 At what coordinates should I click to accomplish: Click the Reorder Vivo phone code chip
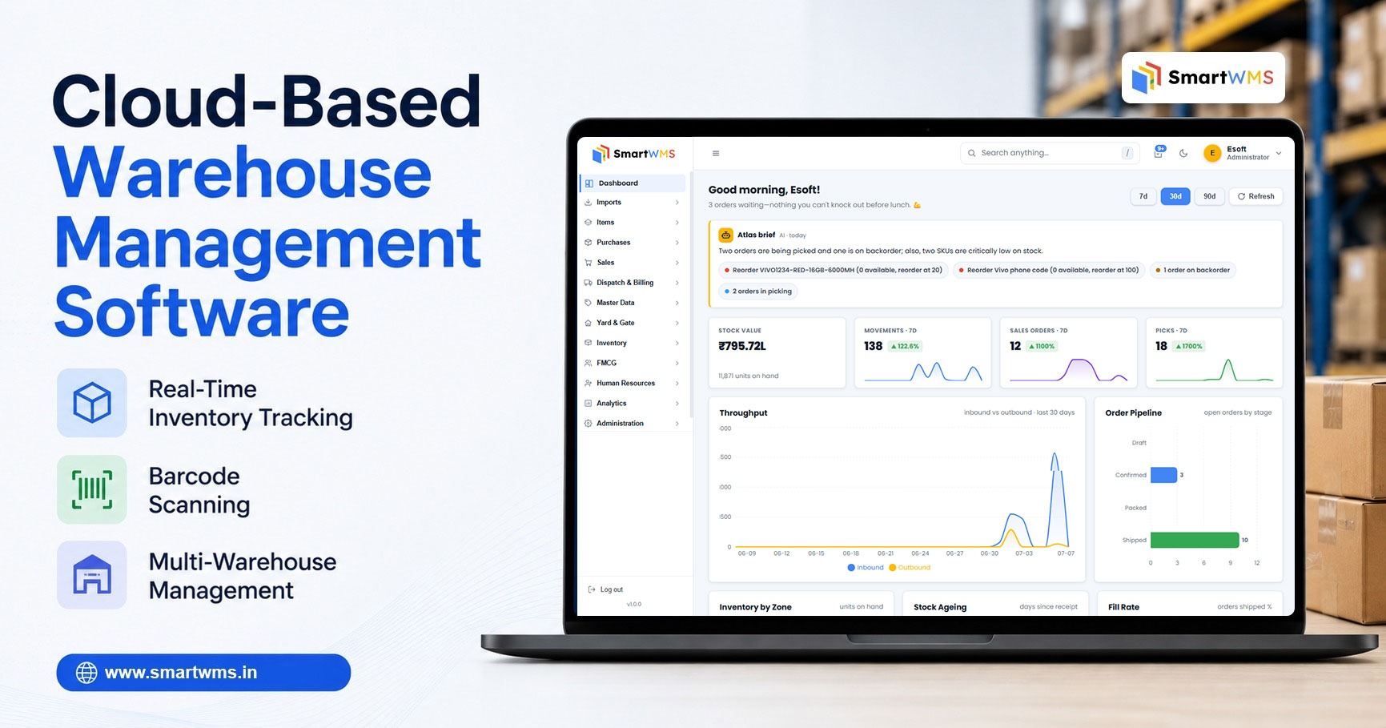(x=1049, y=270)
